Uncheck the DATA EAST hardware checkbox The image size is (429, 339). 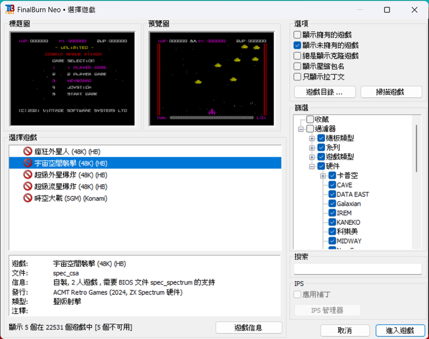point(332,194)
